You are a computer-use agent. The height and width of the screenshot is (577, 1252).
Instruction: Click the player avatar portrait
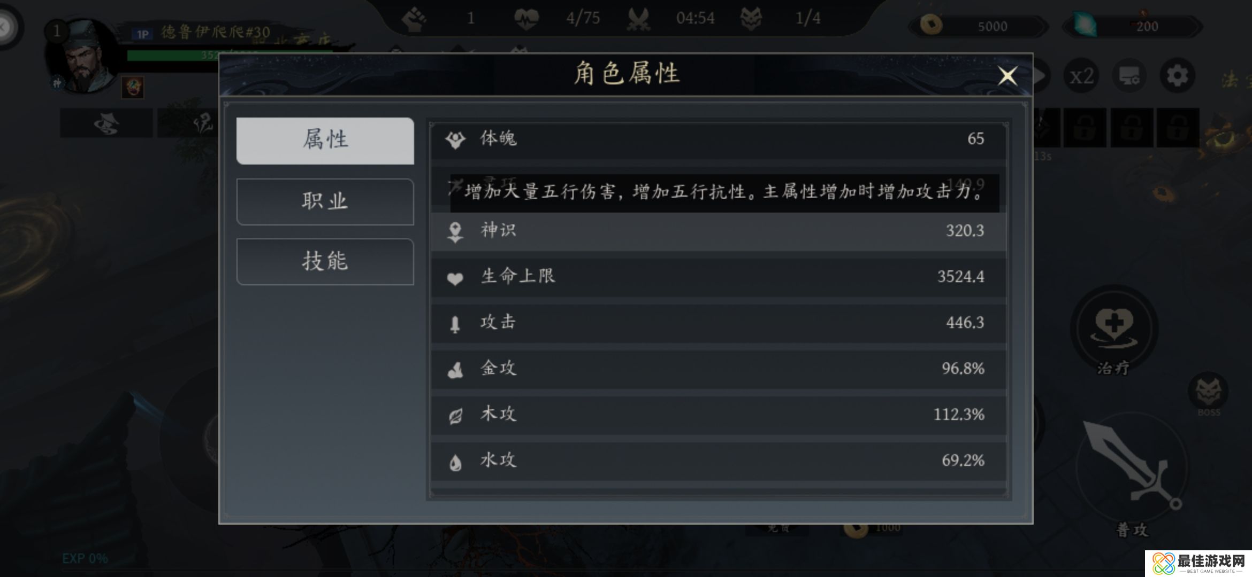click(83, 56)
